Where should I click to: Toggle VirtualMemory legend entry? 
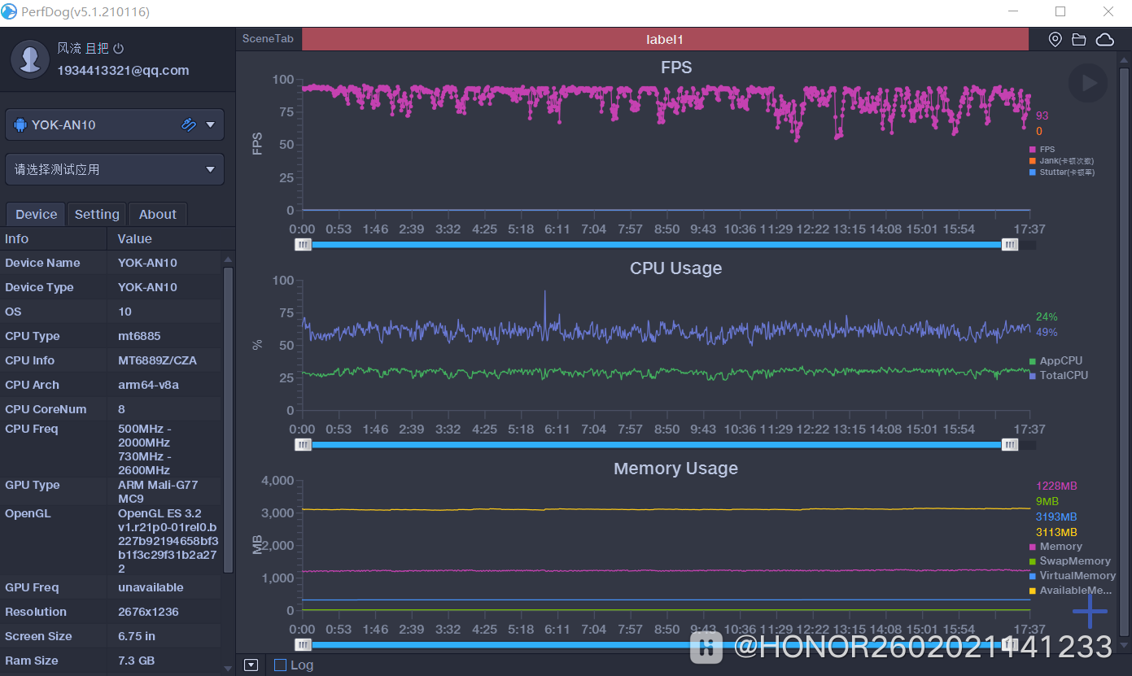[1073, 576]
